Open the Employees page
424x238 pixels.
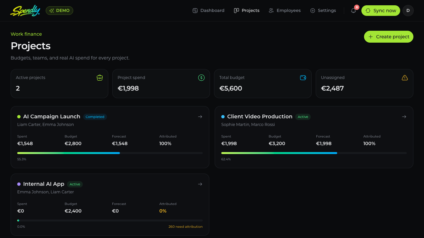(x=285, y=11)
